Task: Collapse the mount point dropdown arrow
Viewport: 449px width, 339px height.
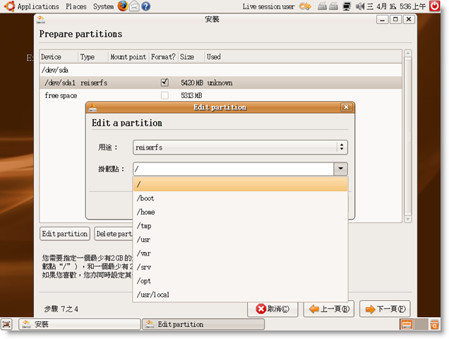Action: (340, 169)
